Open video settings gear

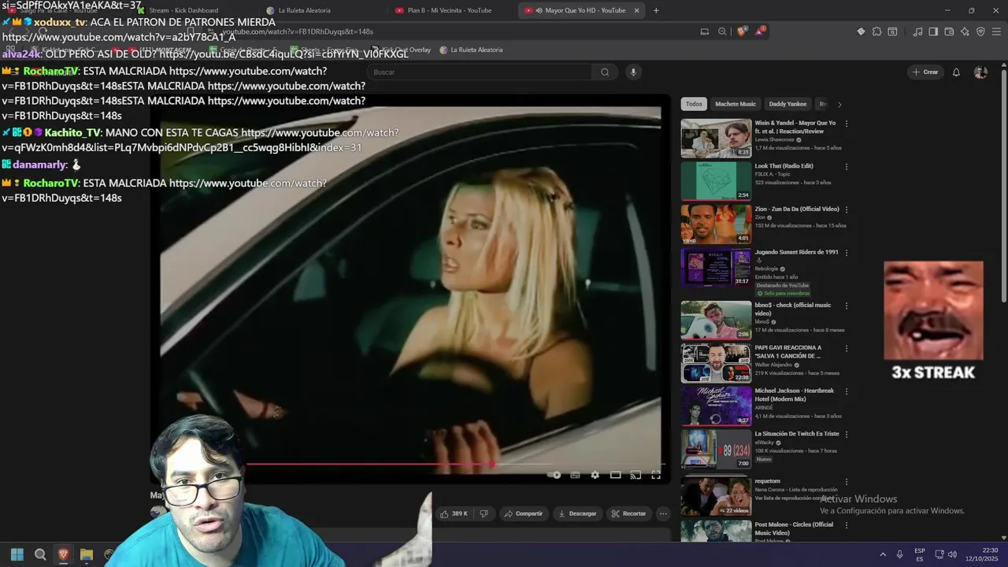pyautogui.click(x=595, y=475)
